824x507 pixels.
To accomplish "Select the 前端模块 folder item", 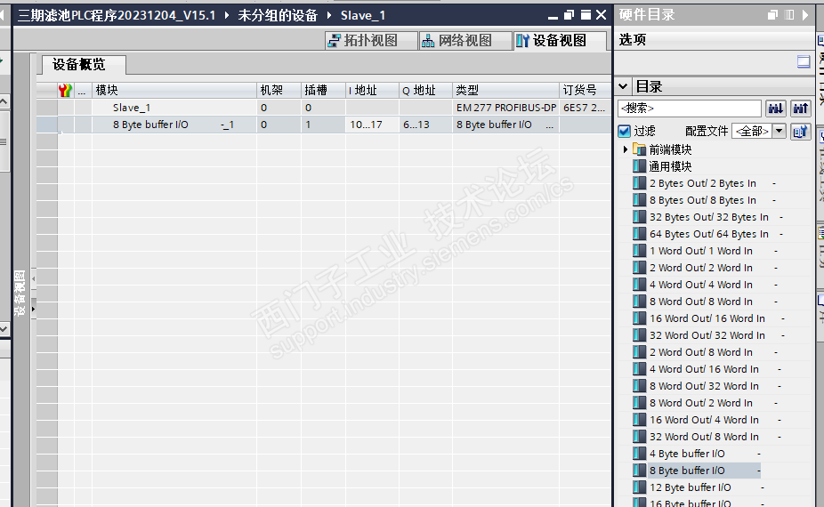I will (670, 149).
